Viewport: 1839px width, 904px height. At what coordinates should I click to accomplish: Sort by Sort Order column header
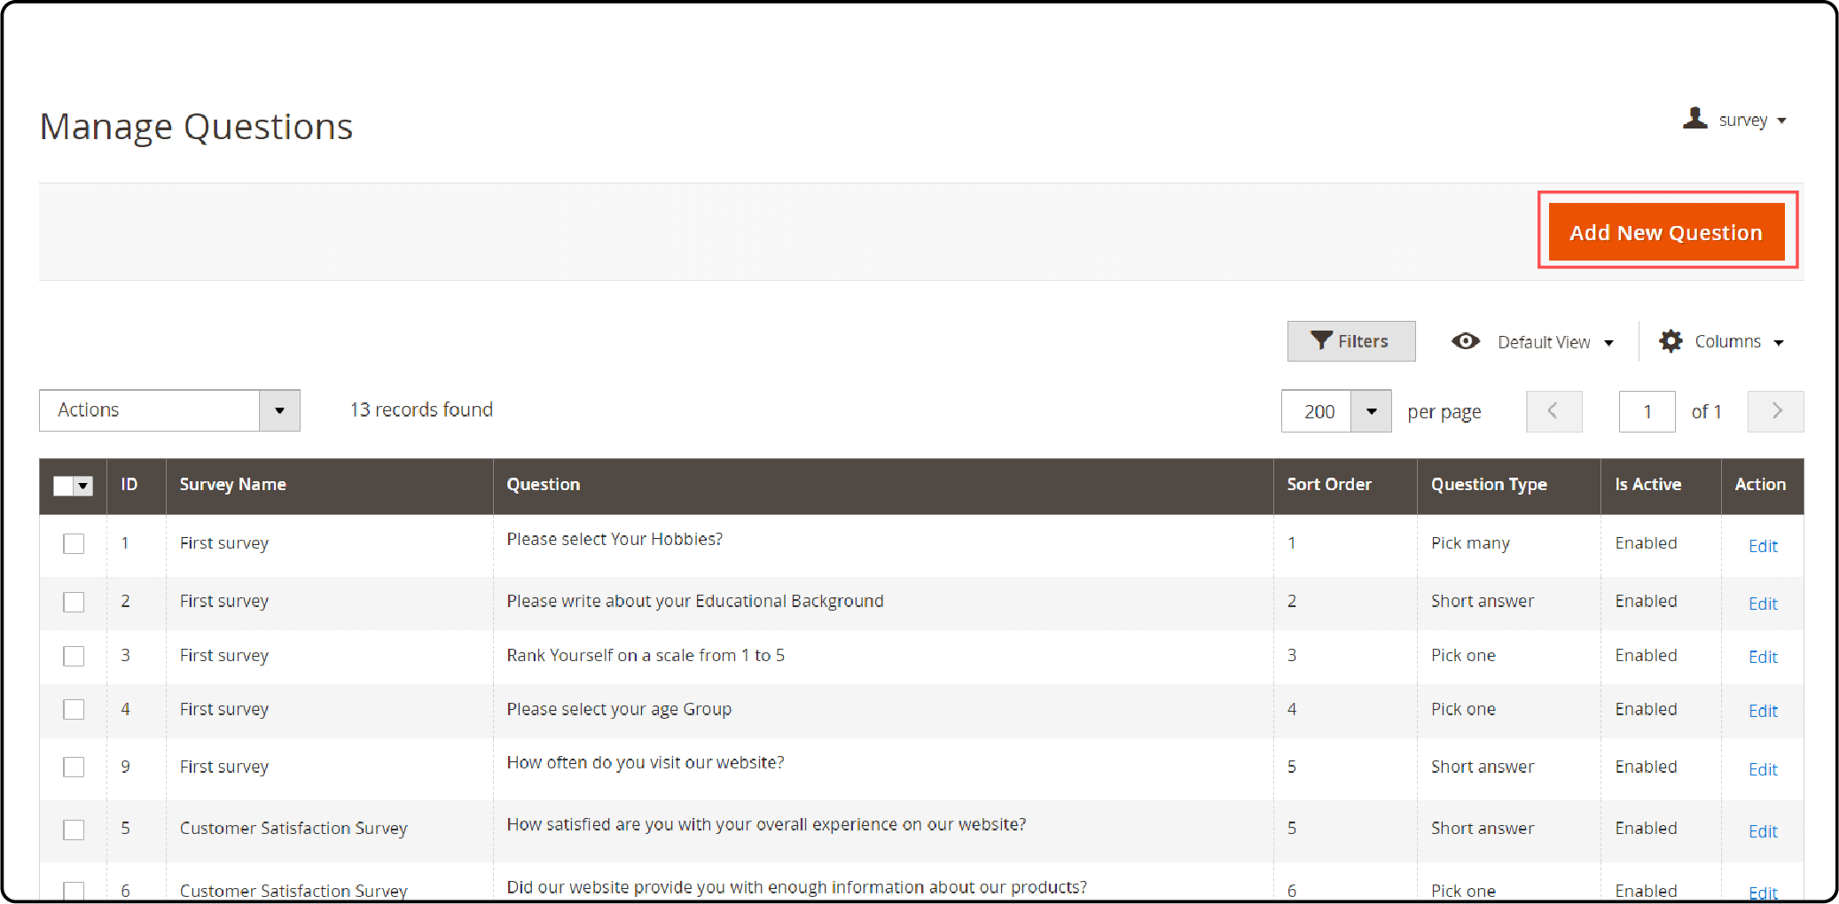1328,485
